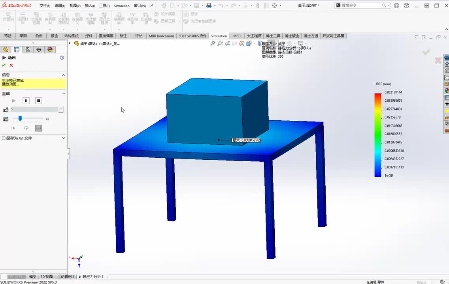Open the View Orientation cube icon

point(249,43)
